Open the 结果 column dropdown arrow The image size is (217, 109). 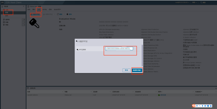pyautogui.click(x=193, y=92)
